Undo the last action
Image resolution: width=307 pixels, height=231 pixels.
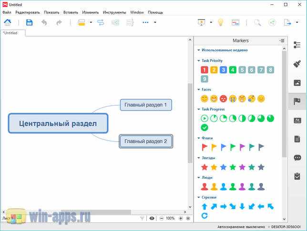tap(44, 22)
